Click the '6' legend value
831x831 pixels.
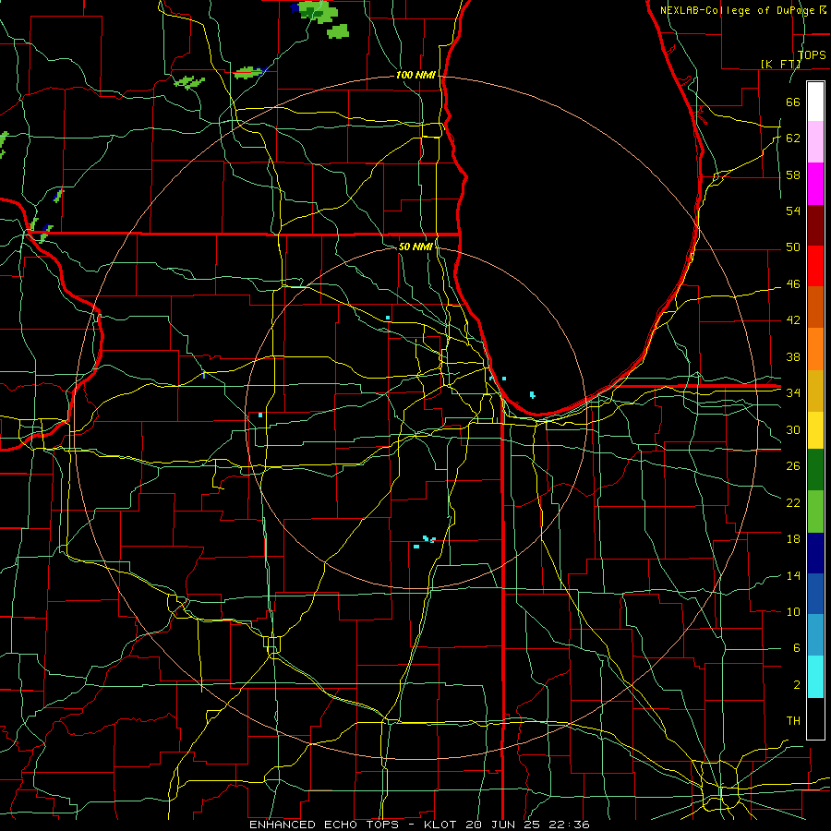click(x=796, y=648)
